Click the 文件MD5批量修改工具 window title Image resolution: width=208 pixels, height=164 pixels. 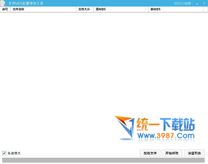[26, 3]
